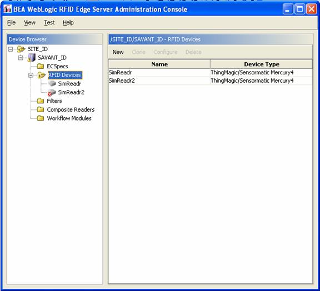The image size is (320, 291).
Task: Select the SimReadr row in the table
Action: click(210, 72)
